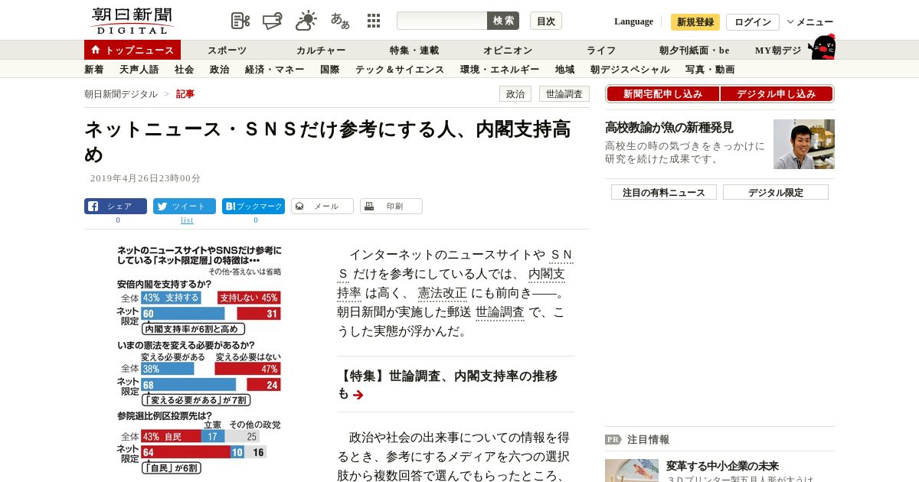Screen dimensions: 919x482
Task: Click the ログイン button
Action: pyautogui.click(x=753, y=21)
